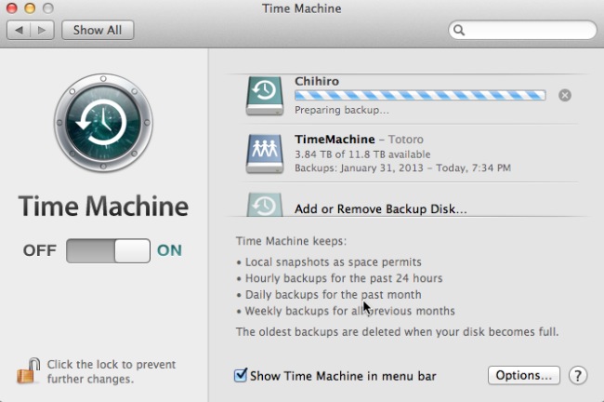The image size is (604, 402).
Task: Click the large 'Time Machine' title text
Action: pyautogui.click(x=103, y=206)
